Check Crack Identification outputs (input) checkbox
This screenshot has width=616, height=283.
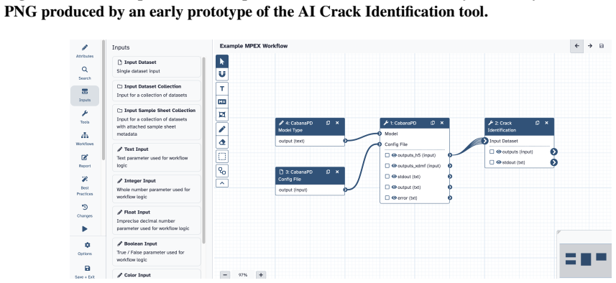pyautogui.click(x=492, y=152)
